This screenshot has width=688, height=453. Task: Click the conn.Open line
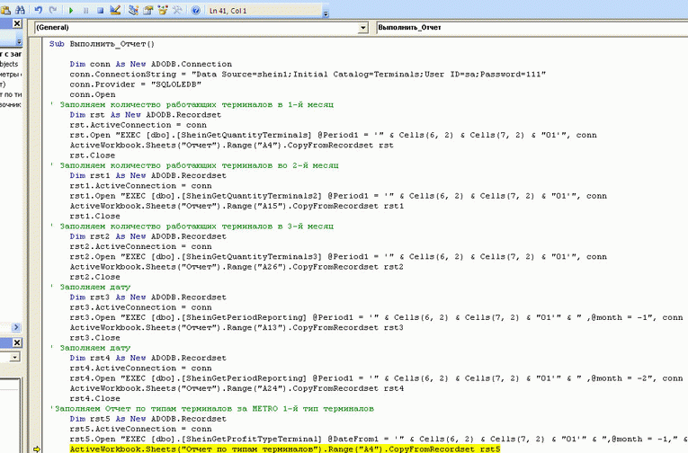[x=93, y=94]
